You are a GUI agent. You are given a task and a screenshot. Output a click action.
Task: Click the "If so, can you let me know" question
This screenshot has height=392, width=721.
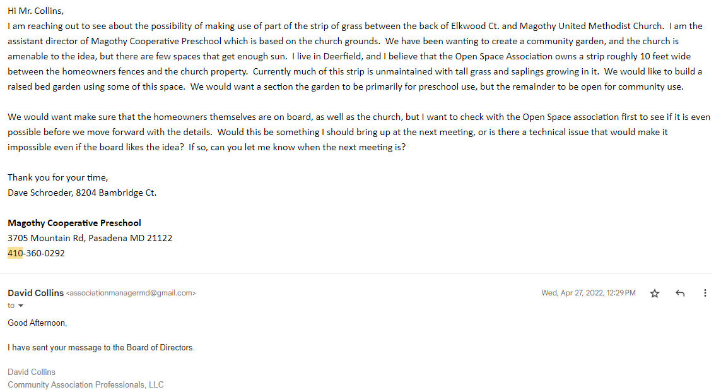(x=296, y=147)
